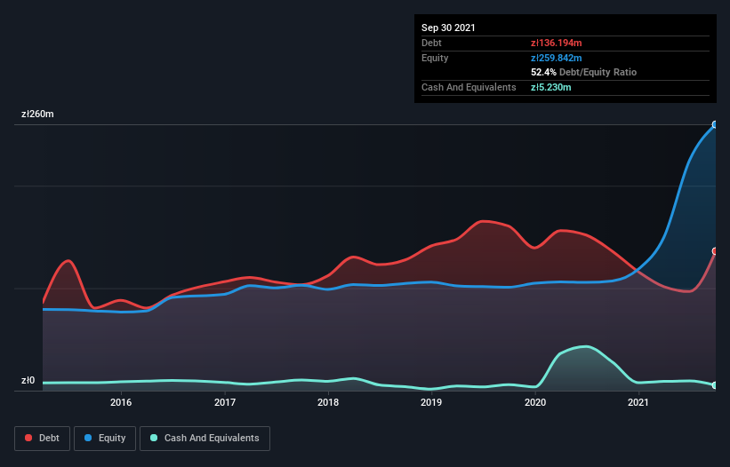The width and height of the screenshot is (730, 467).
Task: Click the Equity row label in tooltip
Action: [x=435, y=58]
